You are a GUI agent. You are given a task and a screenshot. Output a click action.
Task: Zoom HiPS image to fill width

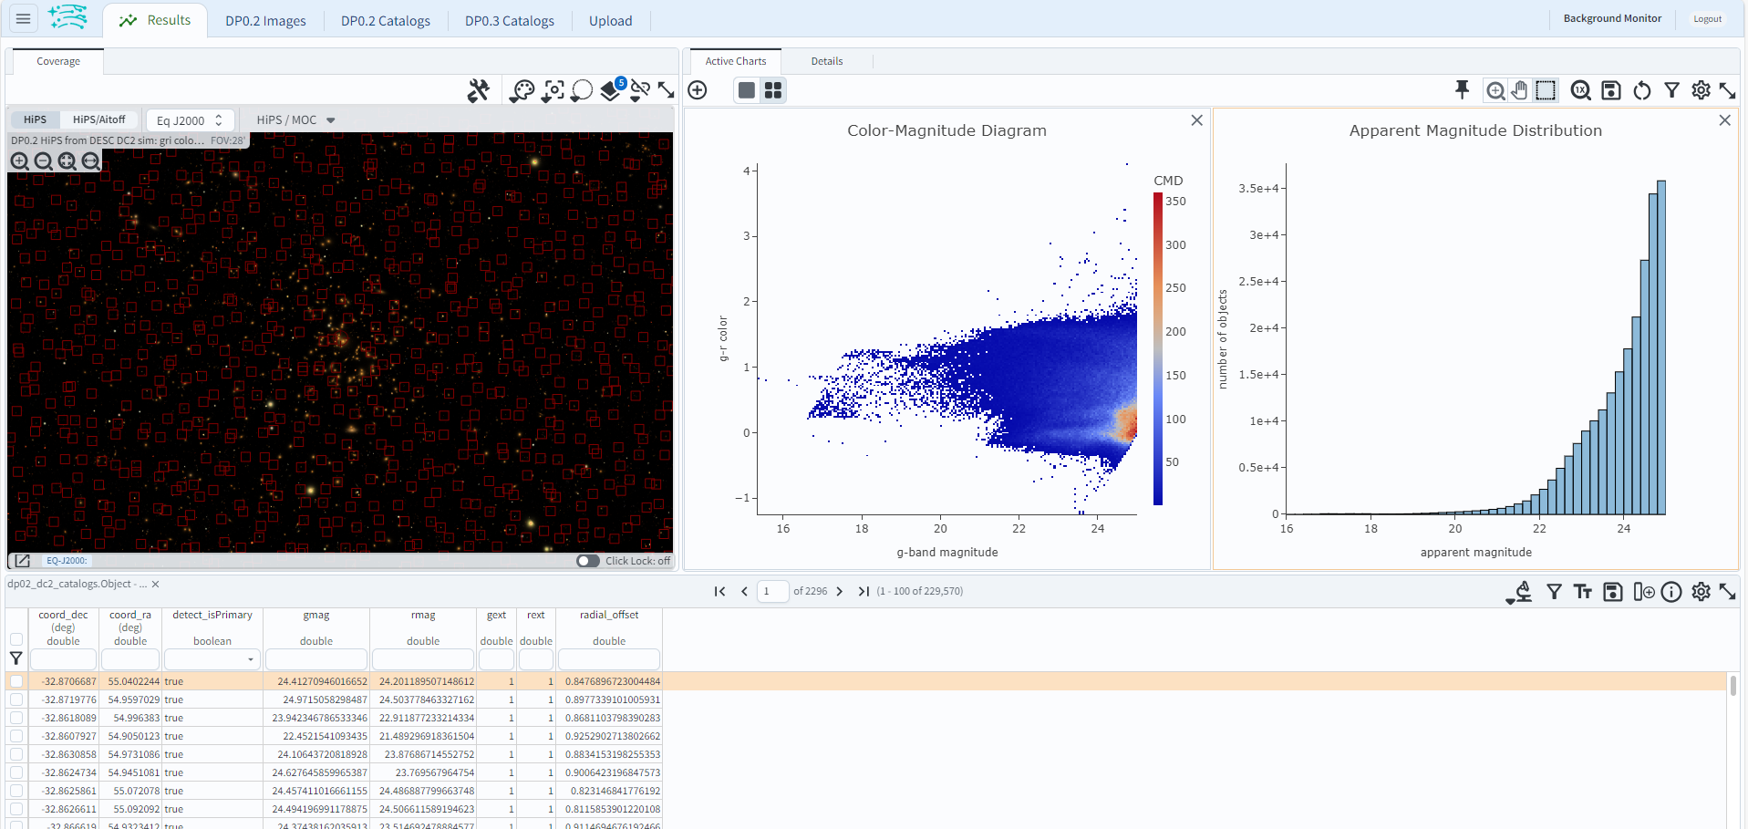[x=90, y=161]
